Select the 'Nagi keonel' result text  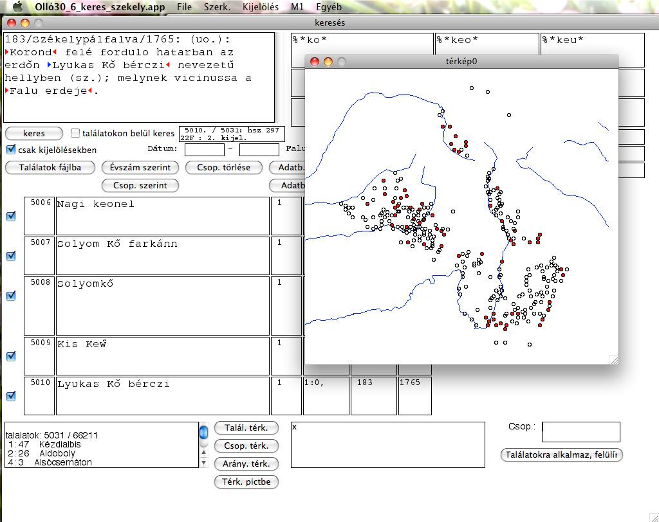[95, 204]
